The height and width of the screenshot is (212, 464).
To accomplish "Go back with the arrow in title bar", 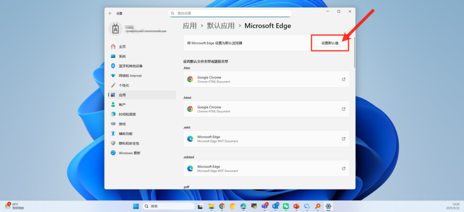I will 110,13.
